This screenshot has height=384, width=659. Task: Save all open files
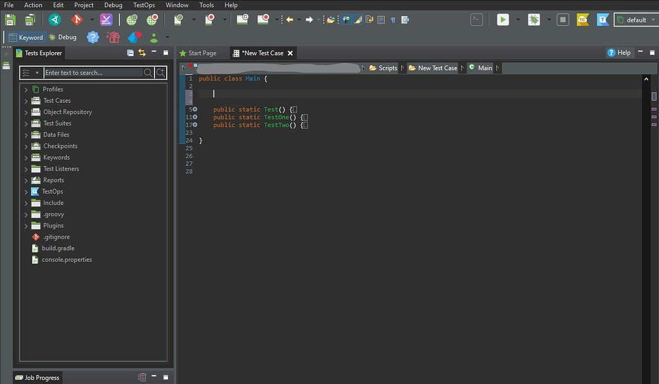tap(29, 19)
